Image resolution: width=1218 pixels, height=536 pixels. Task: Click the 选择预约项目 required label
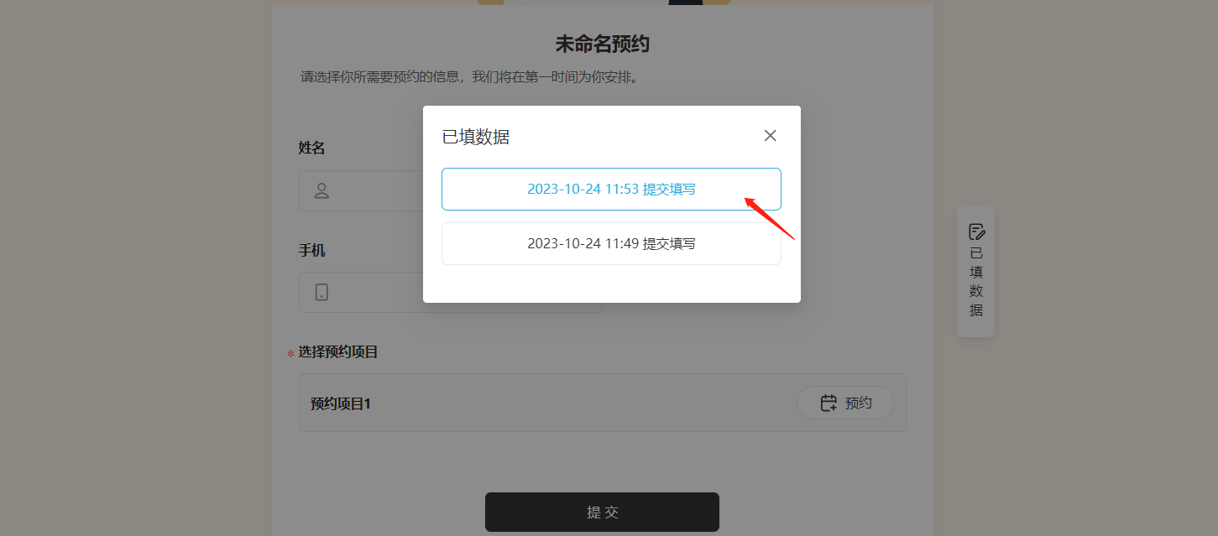[x=338, y=352]
